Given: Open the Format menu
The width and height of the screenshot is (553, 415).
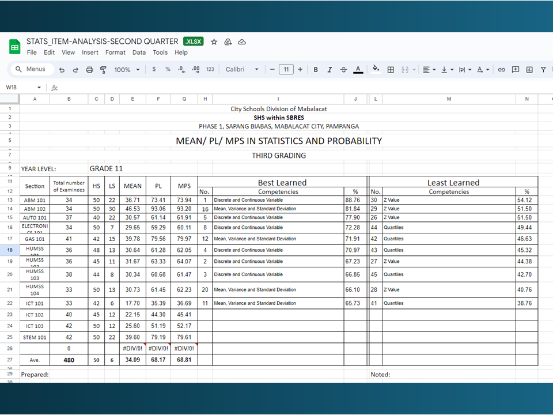Looking at the screenshot, I should pos(115,52).
